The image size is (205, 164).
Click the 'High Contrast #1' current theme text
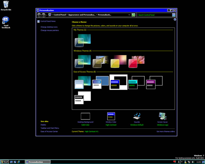click(x=92, y=132)
